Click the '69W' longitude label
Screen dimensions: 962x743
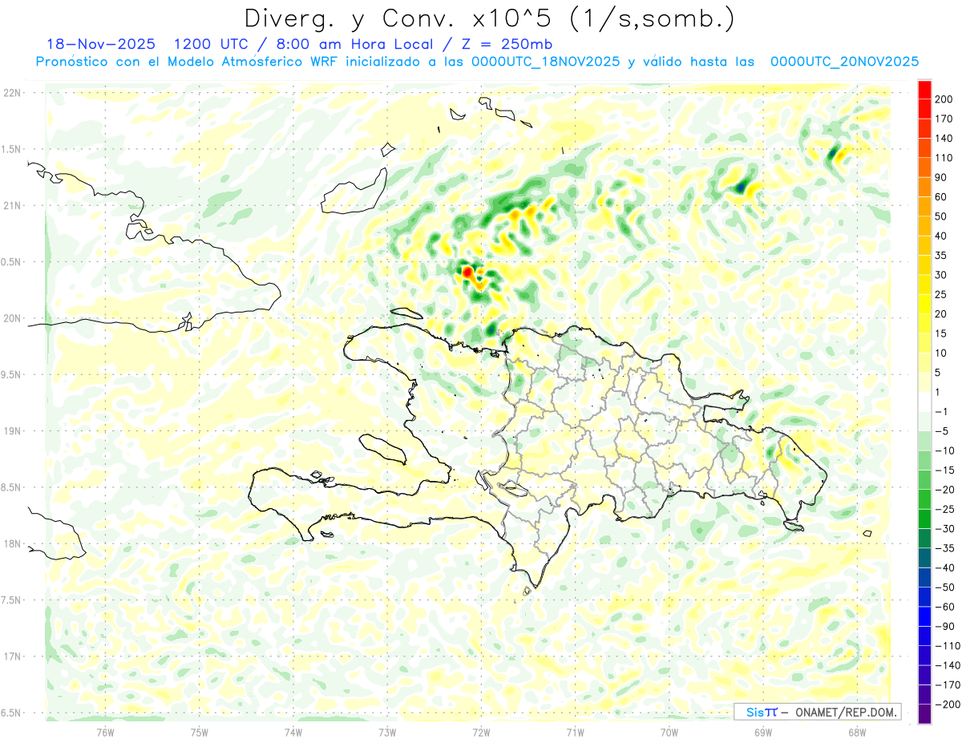(x=763, y=732)
